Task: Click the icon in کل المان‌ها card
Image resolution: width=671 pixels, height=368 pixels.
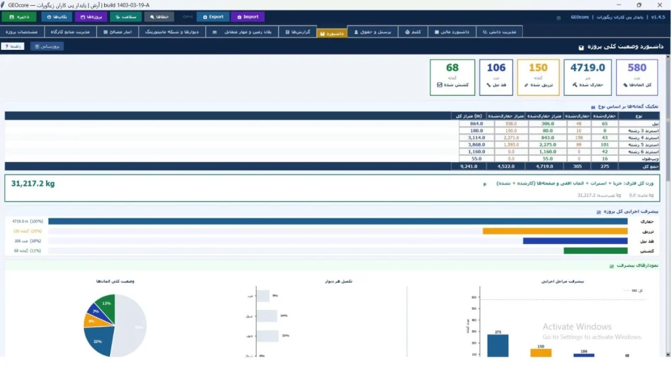Action: coord(625,85)
